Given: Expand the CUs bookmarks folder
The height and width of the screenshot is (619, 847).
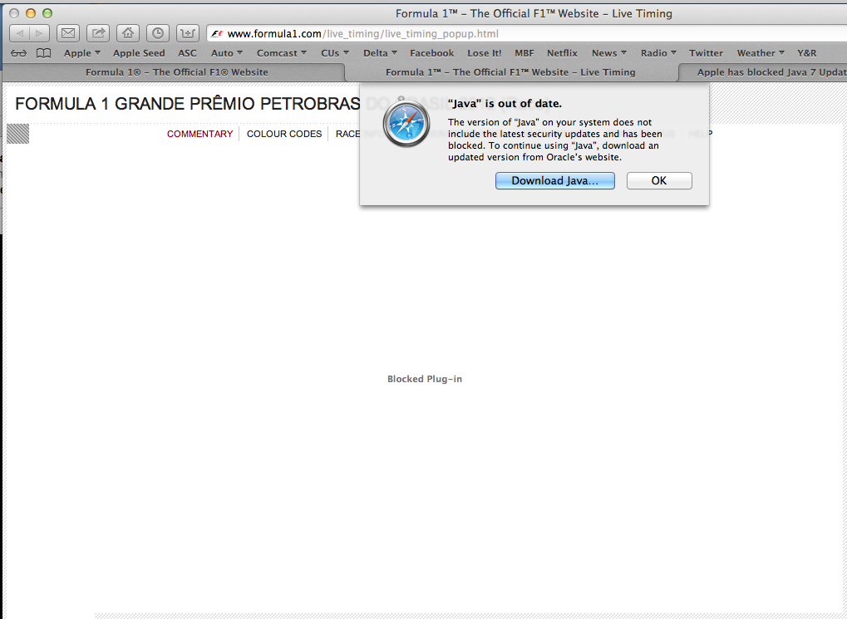Looking at the screenshot, I should coord(335,53).
